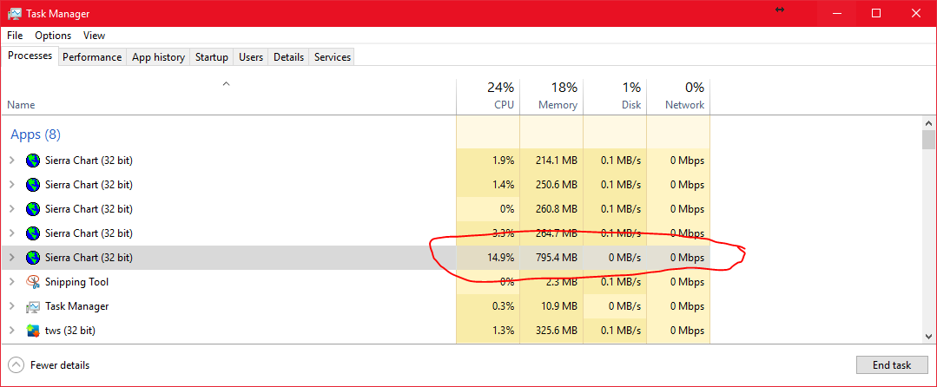Click the scrollbar up arrow
The height and width of the screenshot is (387, 937).
pyautogui.click(x=928, y=122)
